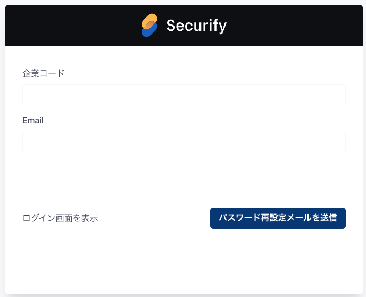Place cursor in the box under Email
Screen dimensions: 366x297
184,142
